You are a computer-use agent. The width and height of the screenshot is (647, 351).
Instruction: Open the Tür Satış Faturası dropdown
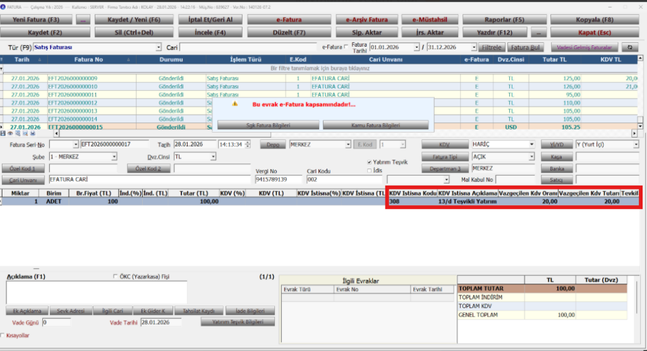pos(159,47)
